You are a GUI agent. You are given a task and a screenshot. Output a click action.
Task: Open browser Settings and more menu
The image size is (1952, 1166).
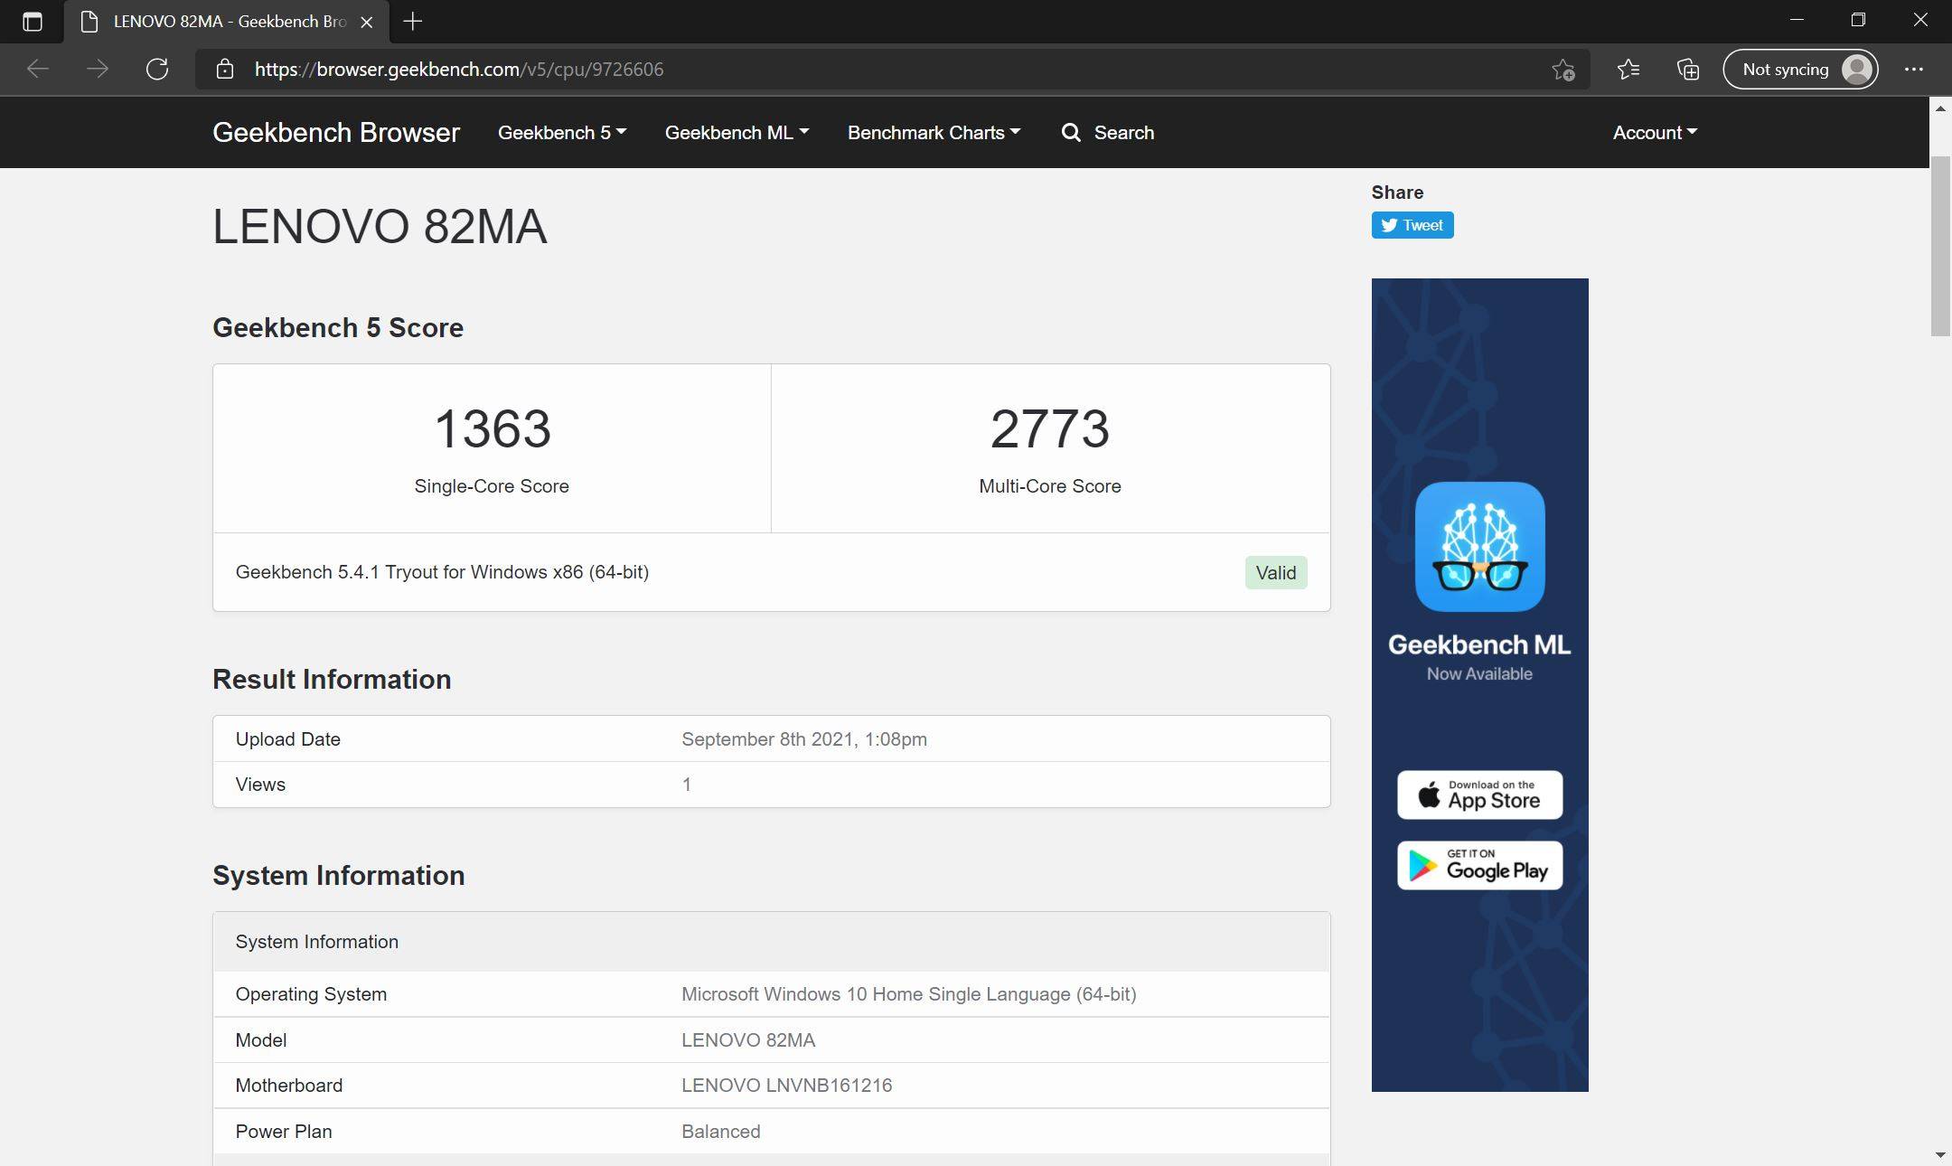[1914, 70]
